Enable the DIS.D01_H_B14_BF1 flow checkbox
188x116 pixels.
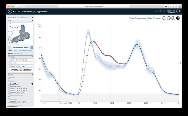tap(9, 88)
